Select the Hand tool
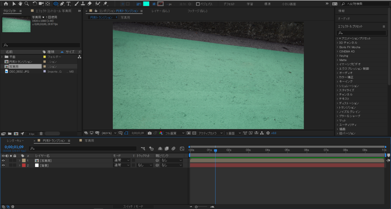391x209 pixels. click(20, 4)
